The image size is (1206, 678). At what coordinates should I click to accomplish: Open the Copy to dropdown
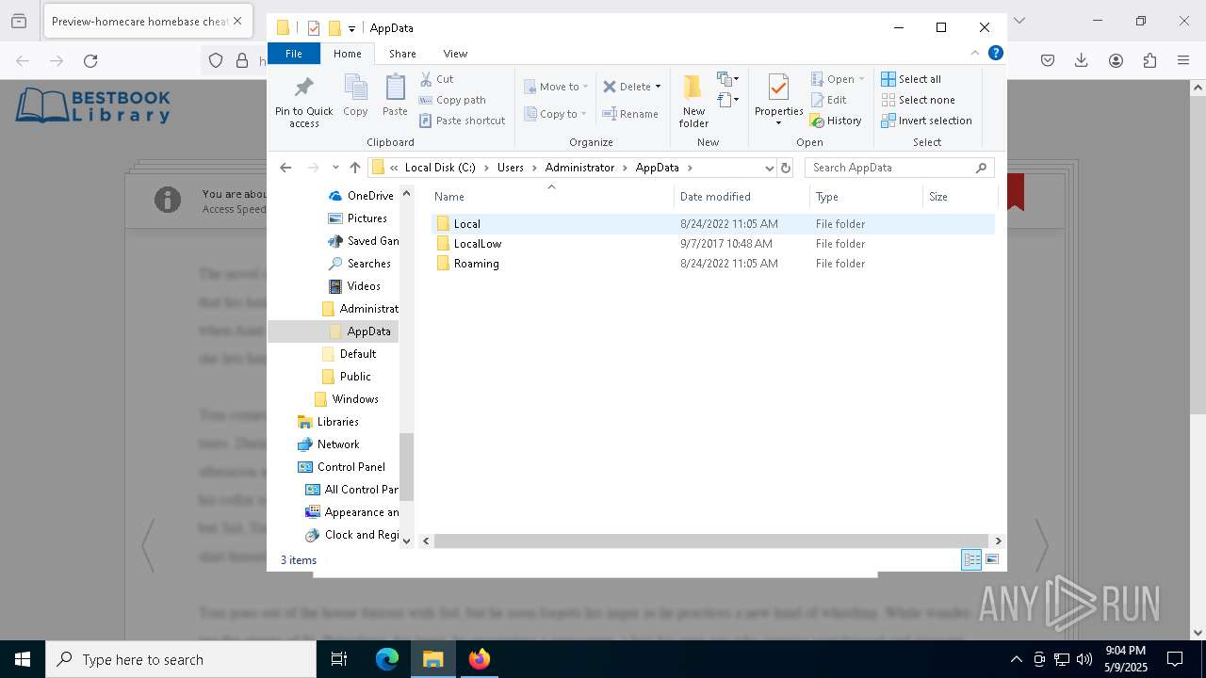click(555, 114)
